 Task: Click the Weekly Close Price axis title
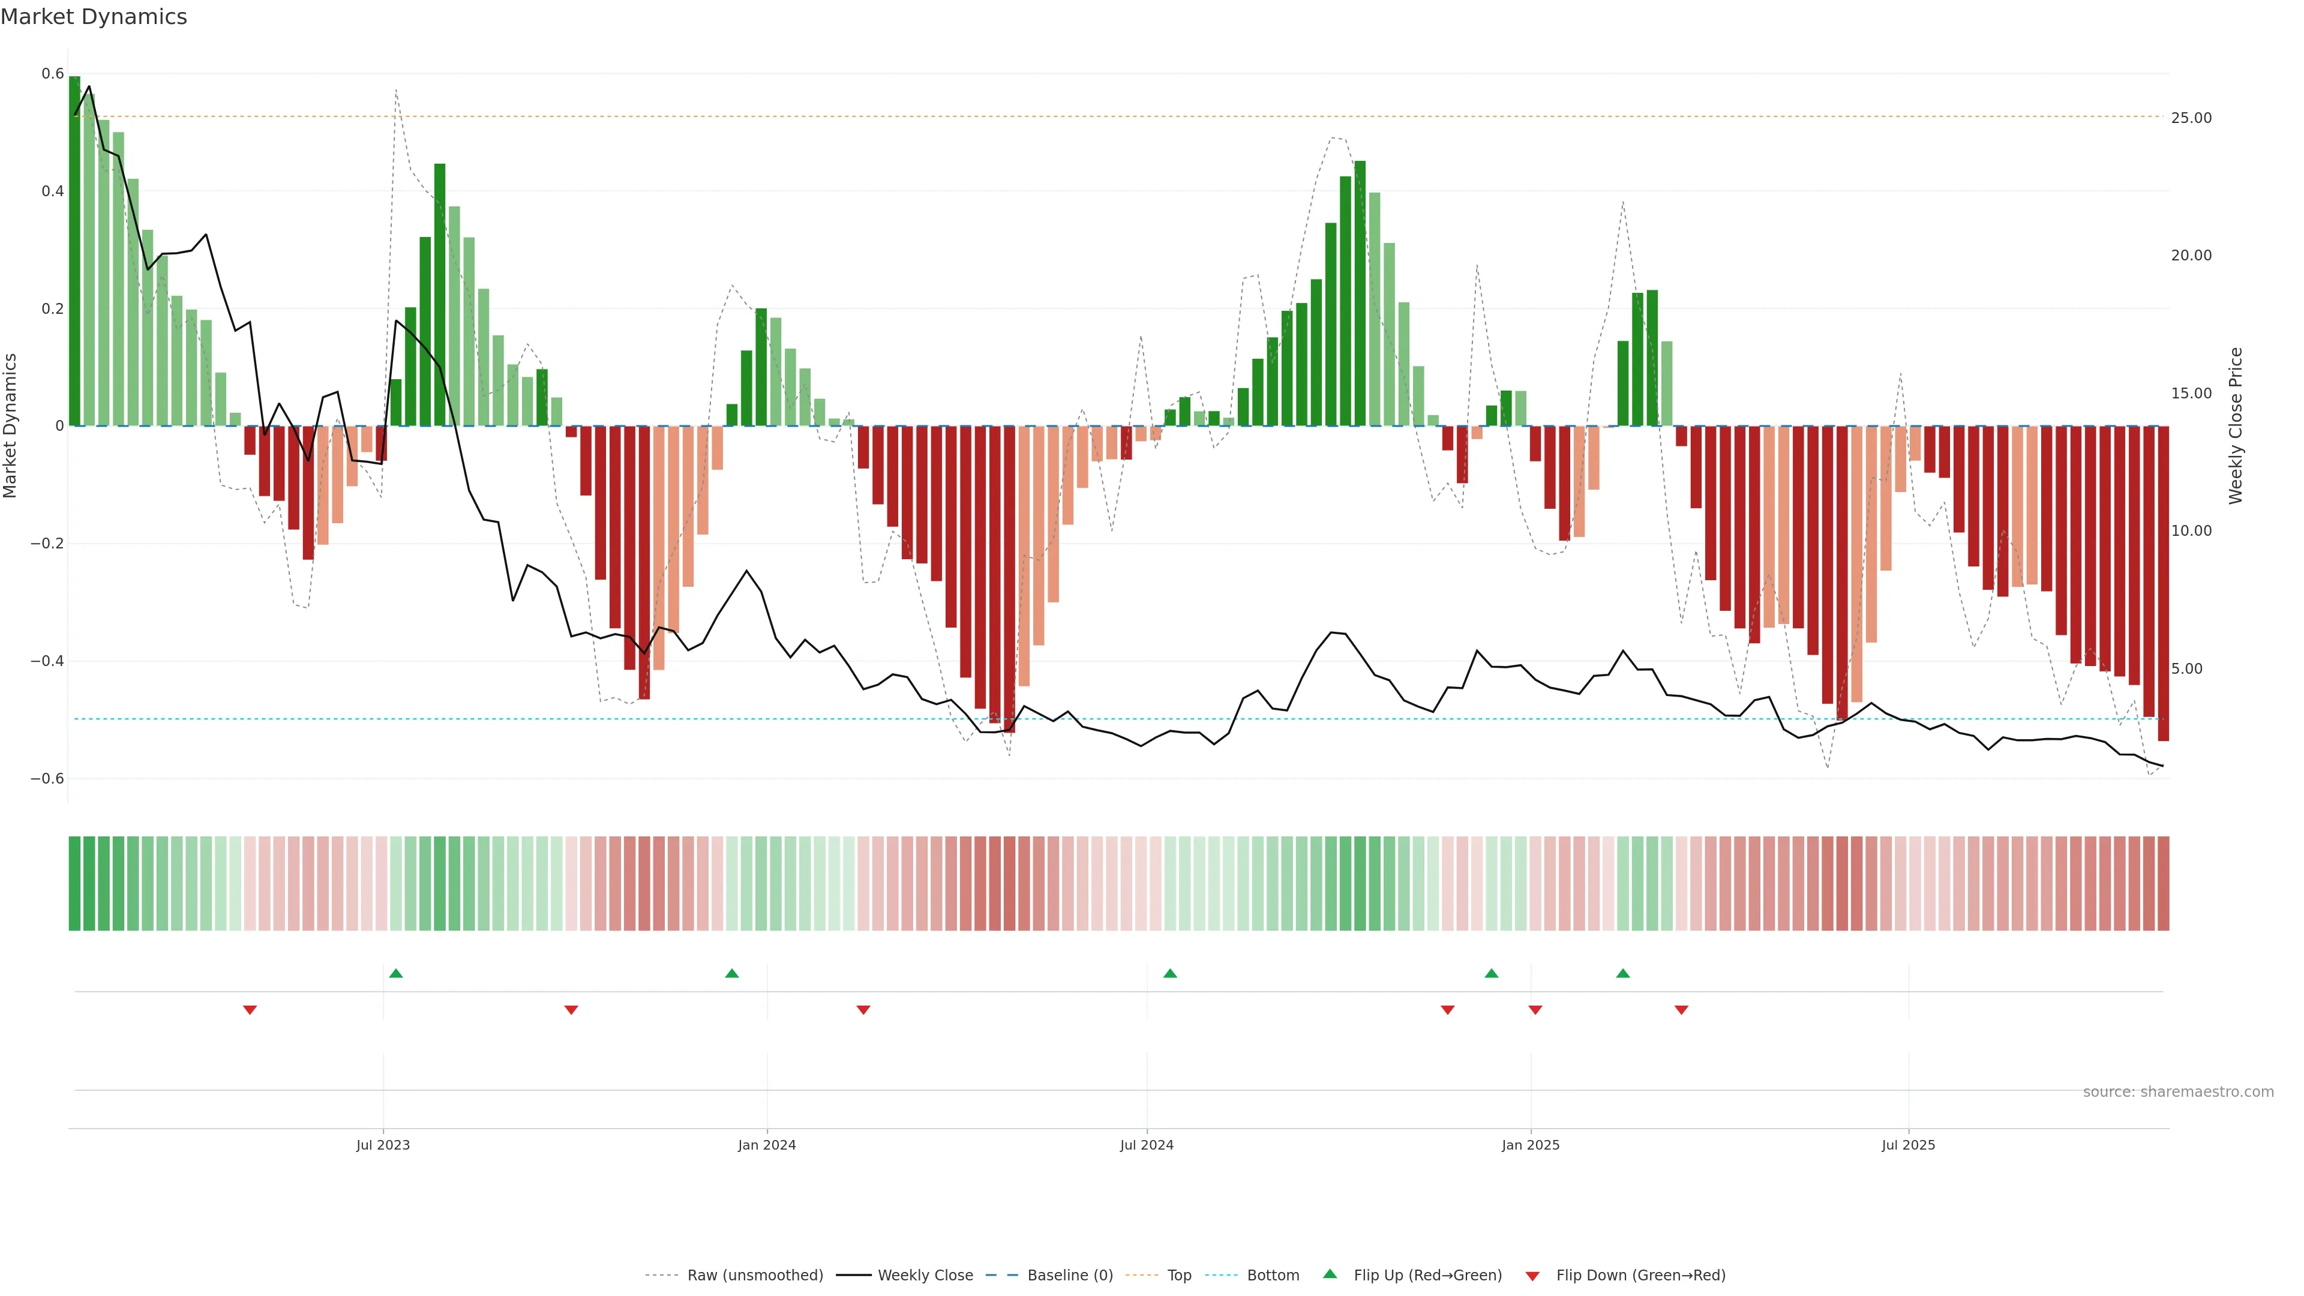(2235, 426)
